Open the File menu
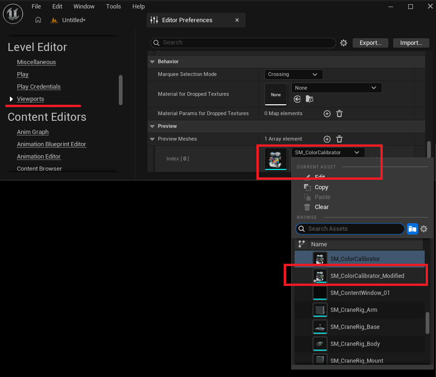Screen dimensions: 436x377 pyautogui.click(x=36, y=7)
